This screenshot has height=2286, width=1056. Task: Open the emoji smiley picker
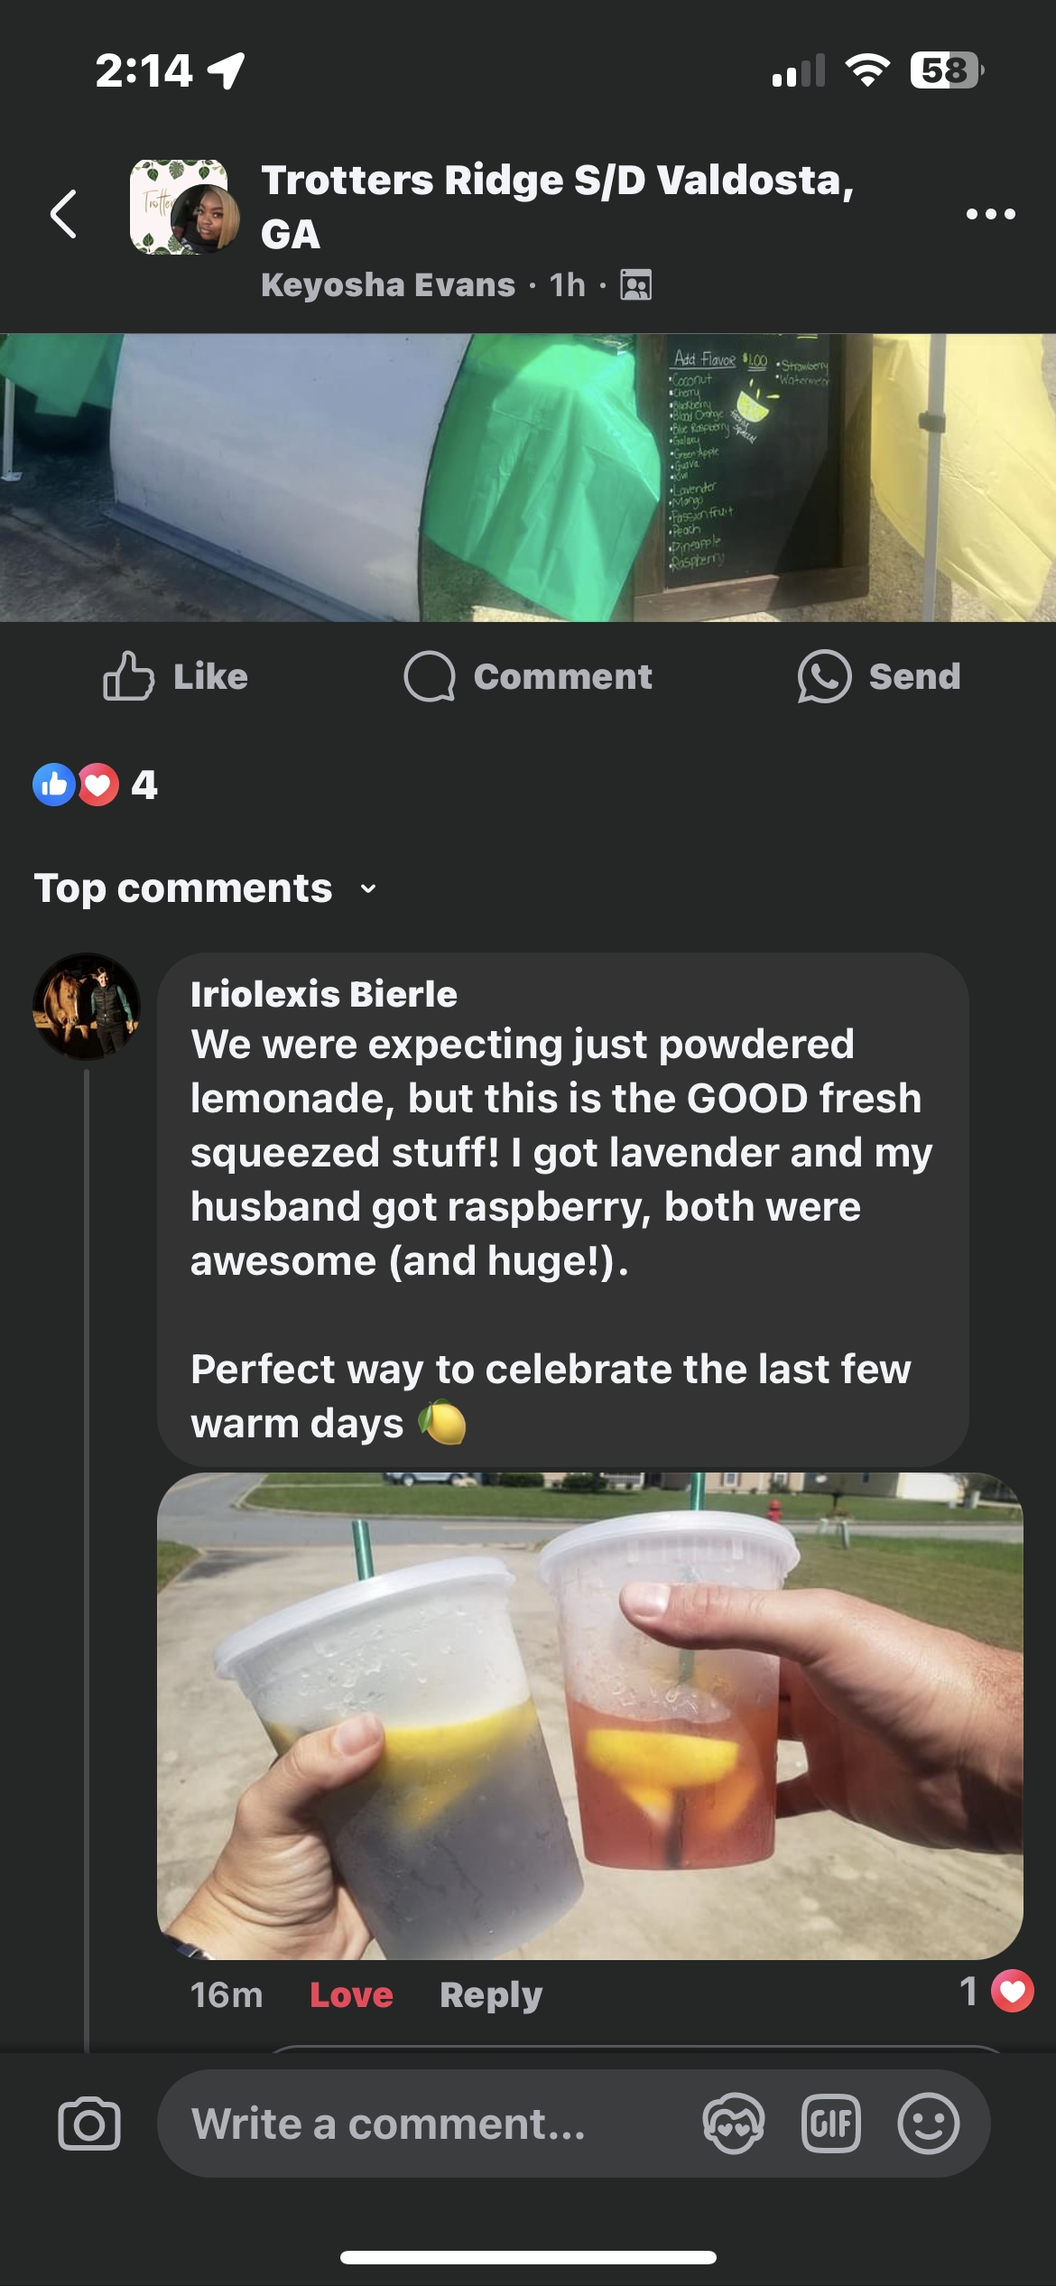(x=928, y=2123)
